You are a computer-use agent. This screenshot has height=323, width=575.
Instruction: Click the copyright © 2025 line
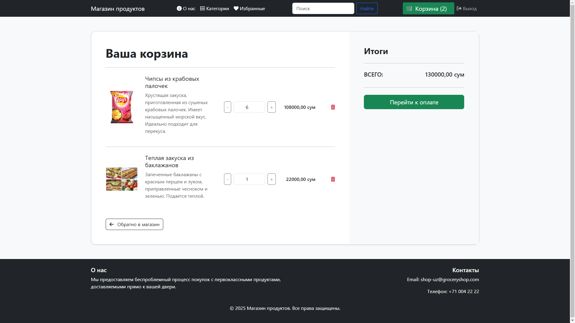pyautogui.click(x=285, y=308)
